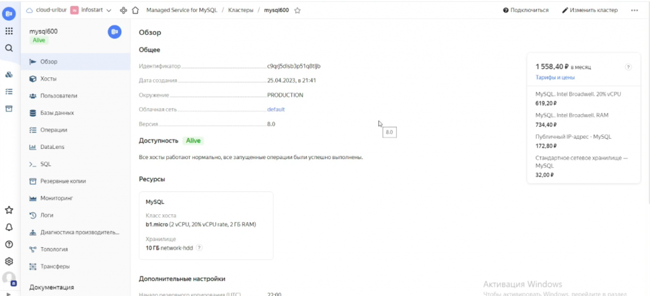Open the default cloud network link
The image size is (650, 296).
click(x=276, y=109)
